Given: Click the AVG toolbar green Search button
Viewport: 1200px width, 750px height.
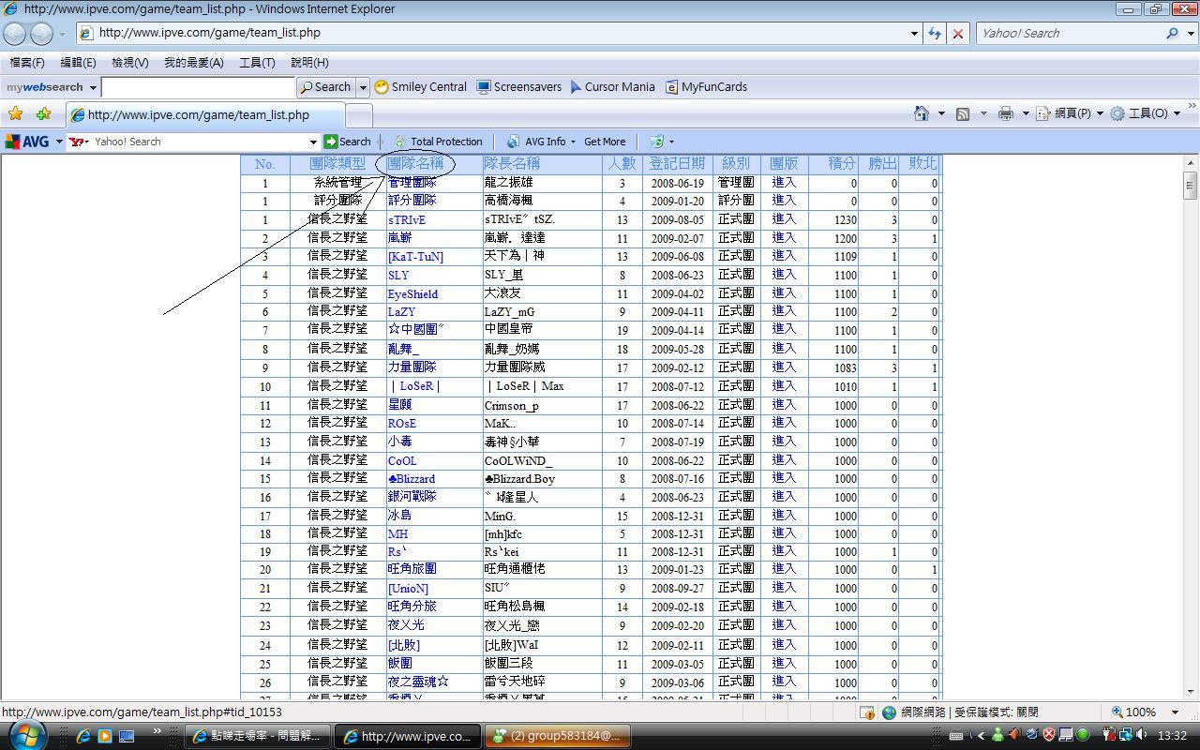Looking at the screenshot, I should (347, 142).
